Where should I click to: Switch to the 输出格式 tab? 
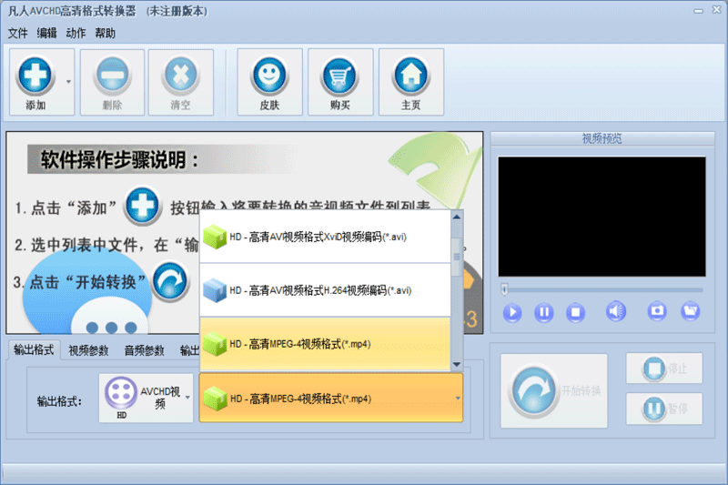point(34,349)
